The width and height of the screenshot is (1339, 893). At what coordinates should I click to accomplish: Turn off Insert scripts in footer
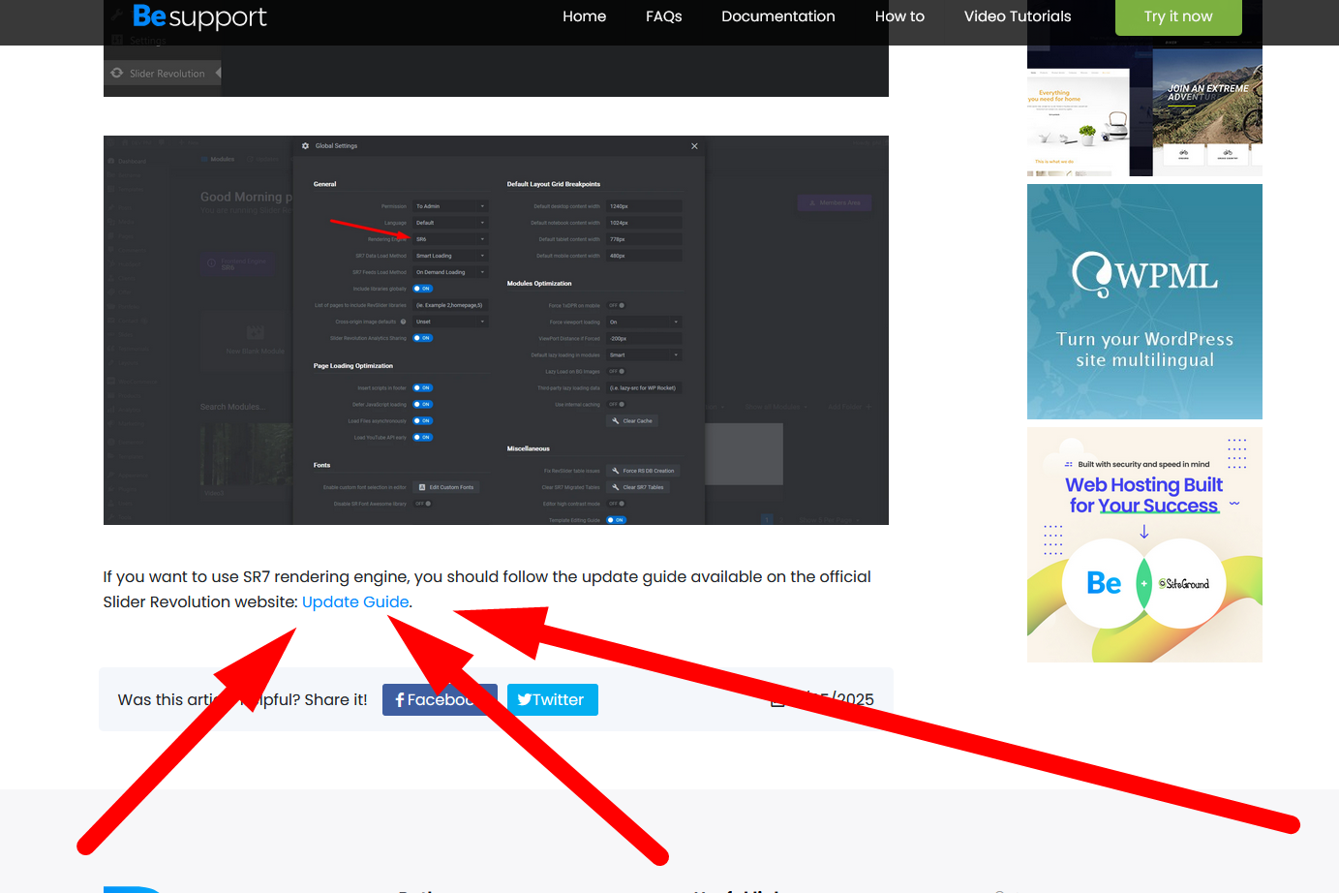[423, 388]
